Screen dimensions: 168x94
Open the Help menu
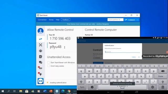[57, 20]
